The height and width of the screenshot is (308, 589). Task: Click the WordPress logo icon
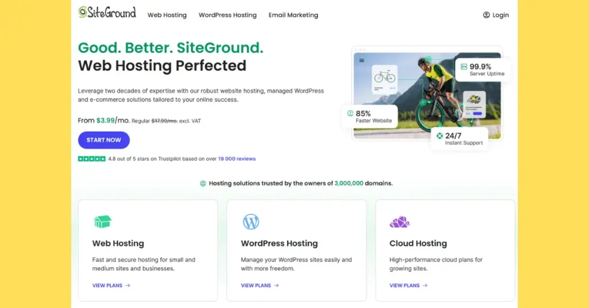[x=251, y=222]
